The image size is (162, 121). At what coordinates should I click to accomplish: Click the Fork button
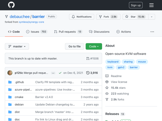[108, 17]
